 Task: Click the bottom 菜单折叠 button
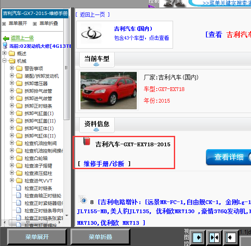(100, 237)
